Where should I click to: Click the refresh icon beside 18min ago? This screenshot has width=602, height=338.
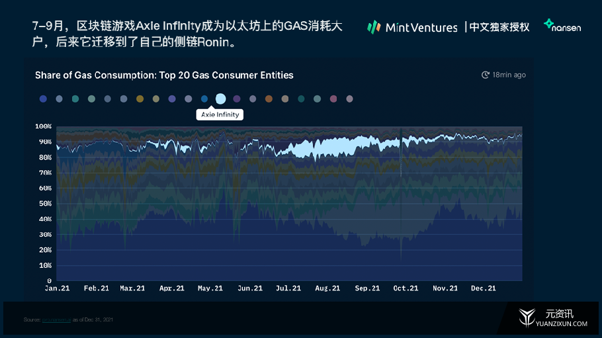click(x=486, y=75)
